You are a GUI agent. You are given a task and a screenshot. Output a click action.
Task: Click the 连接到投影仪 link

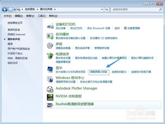(x=119, y=72)
